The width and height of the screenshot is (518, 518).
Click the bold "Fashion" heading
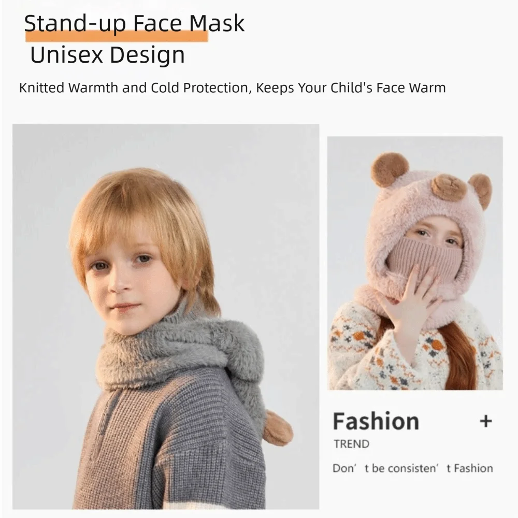tap(376, 421)
